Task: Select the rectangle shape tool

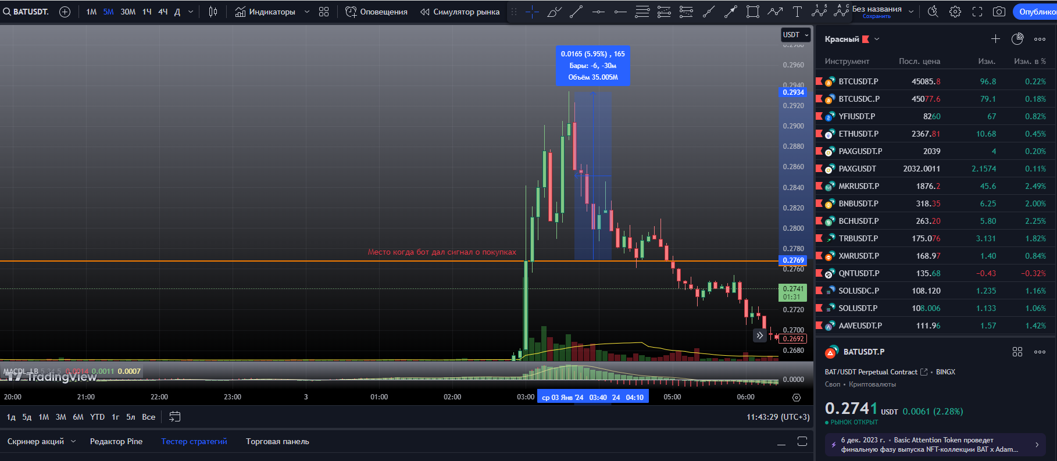Action: tap(753, 12)
